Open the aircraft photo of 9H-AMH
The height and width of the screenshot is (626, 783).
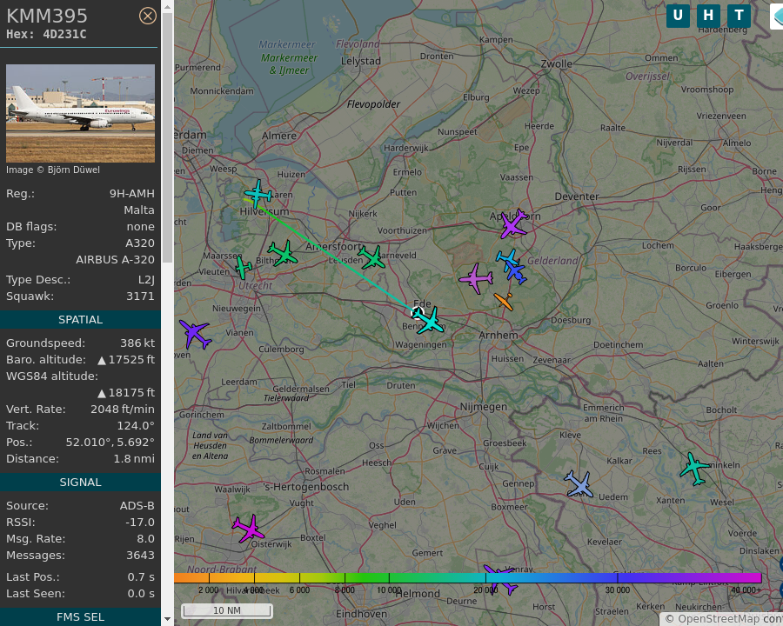point(80,113)
